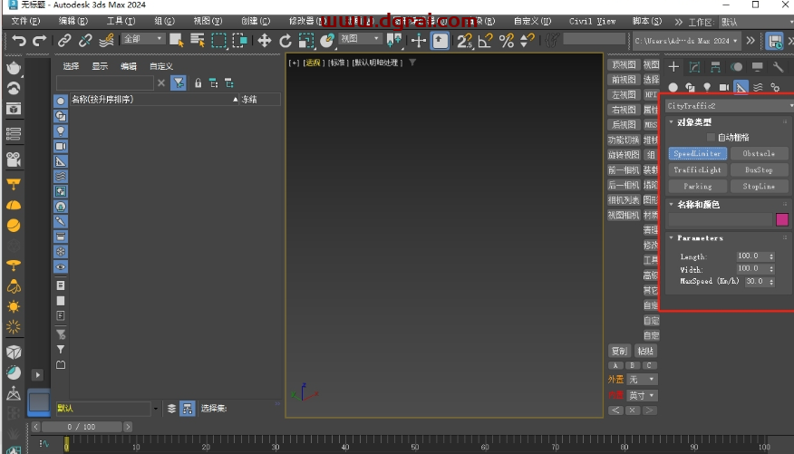Switch to the Hierarchy command panel tab
794x454 pixels.
(x=715, y=67)
